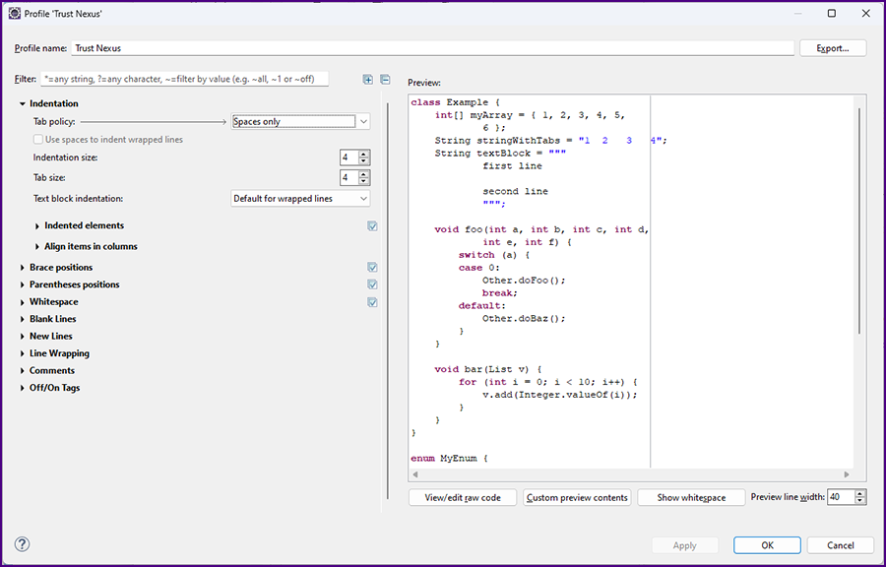Increase Indentation size with up arrow

[x=364, y=154]
